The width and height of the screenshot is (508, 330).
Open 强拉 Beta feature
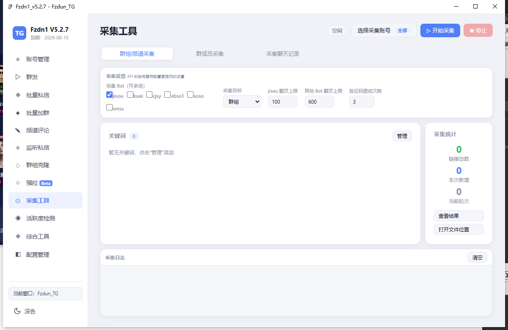click(x=45, y=183)
